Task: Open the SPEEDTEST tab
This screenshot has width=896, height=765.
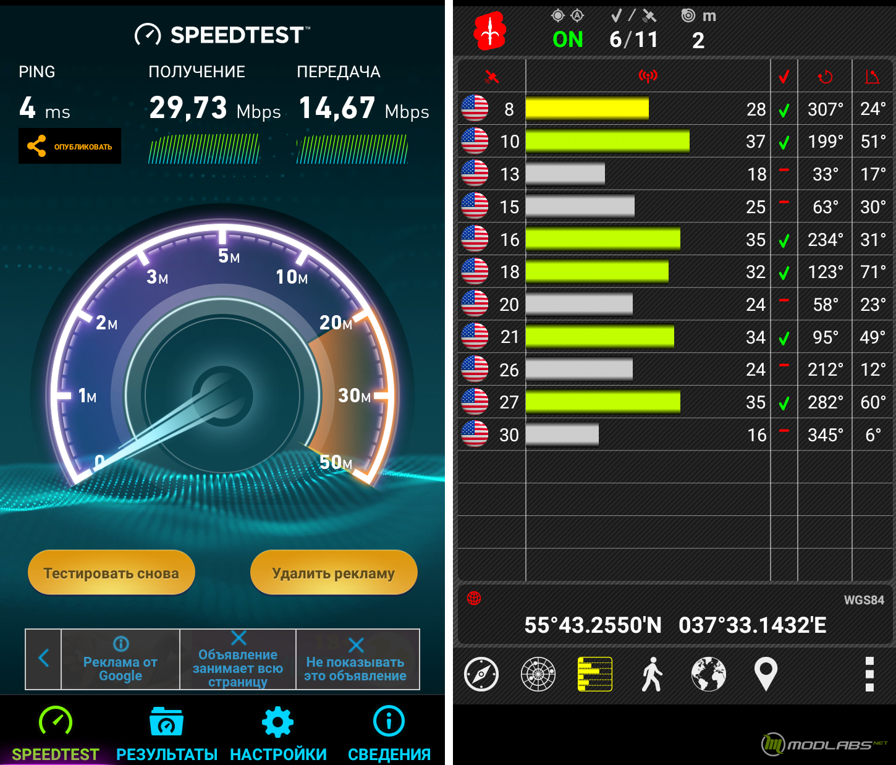Action: [56, 733]
